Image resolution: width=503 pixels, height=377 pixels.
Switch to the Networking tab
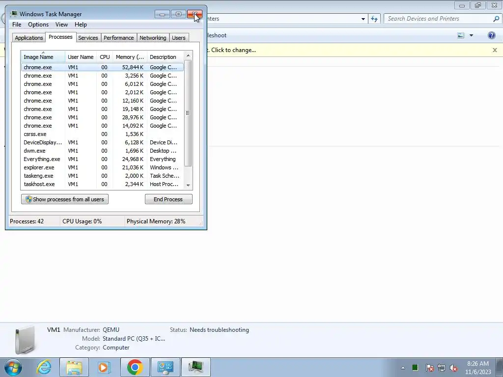coord(153,38)
